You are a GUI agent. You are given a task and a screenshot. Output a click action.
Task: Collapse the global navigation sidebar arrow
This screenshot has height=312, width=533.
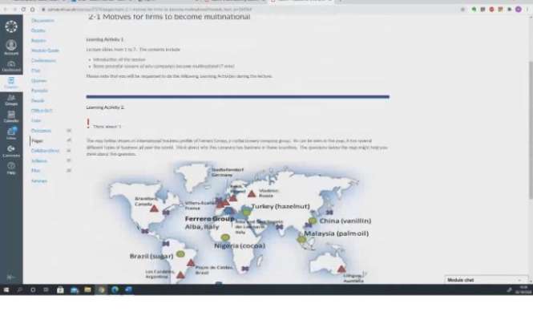(11, 278)
